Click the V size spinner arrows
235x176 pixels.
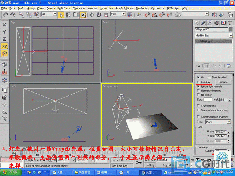(x=228, y=136)
